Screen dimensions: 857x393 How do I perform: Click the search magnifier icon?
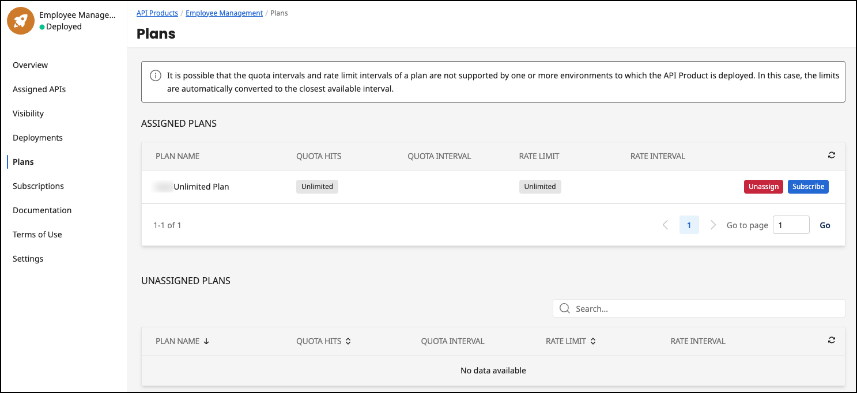(564, 308)
